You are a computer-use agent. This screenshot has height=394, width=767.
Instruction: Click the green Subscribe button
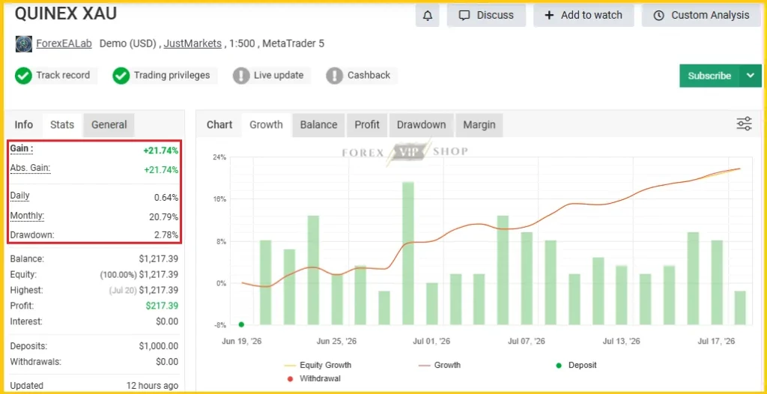(709, 76)
